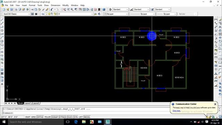
Task: Toggle ORTHO mode in status bar
Action: click(40, 117)
